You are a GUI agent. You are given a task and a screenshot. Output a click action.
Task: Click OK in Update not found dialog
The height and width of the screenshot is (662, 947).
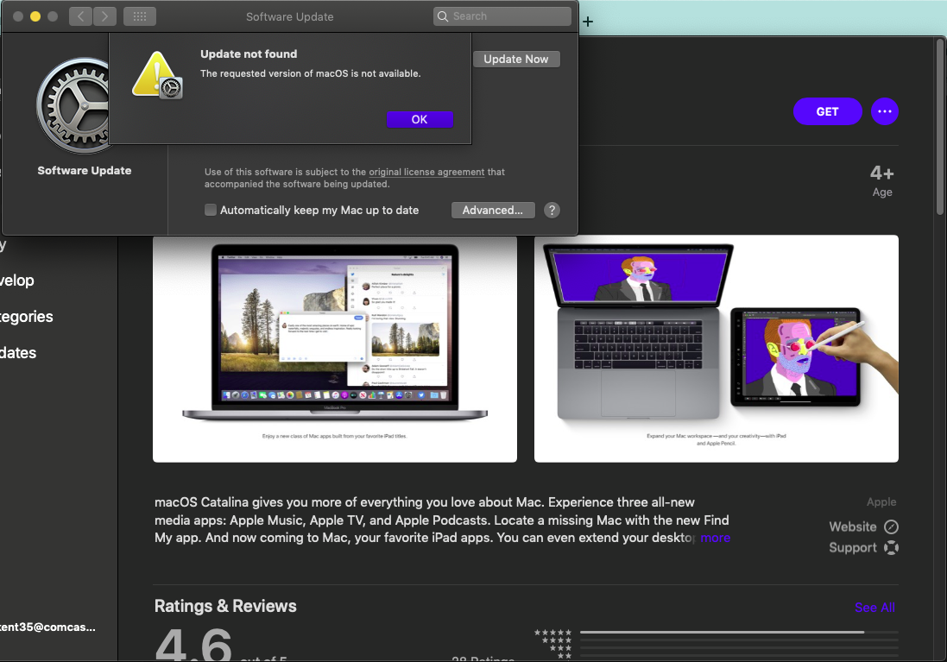point(420,120)
